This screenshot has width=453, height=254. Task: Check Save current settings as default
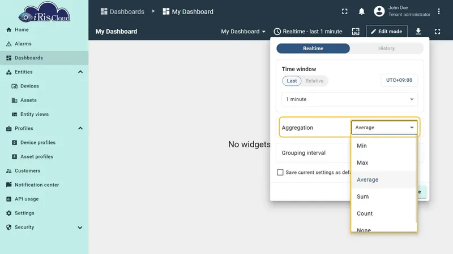point(280,172)
